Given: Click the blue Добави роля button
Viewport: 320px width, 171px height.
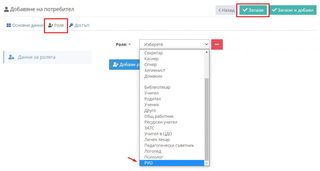Looking at the screenshot, I should click(124, 64).
